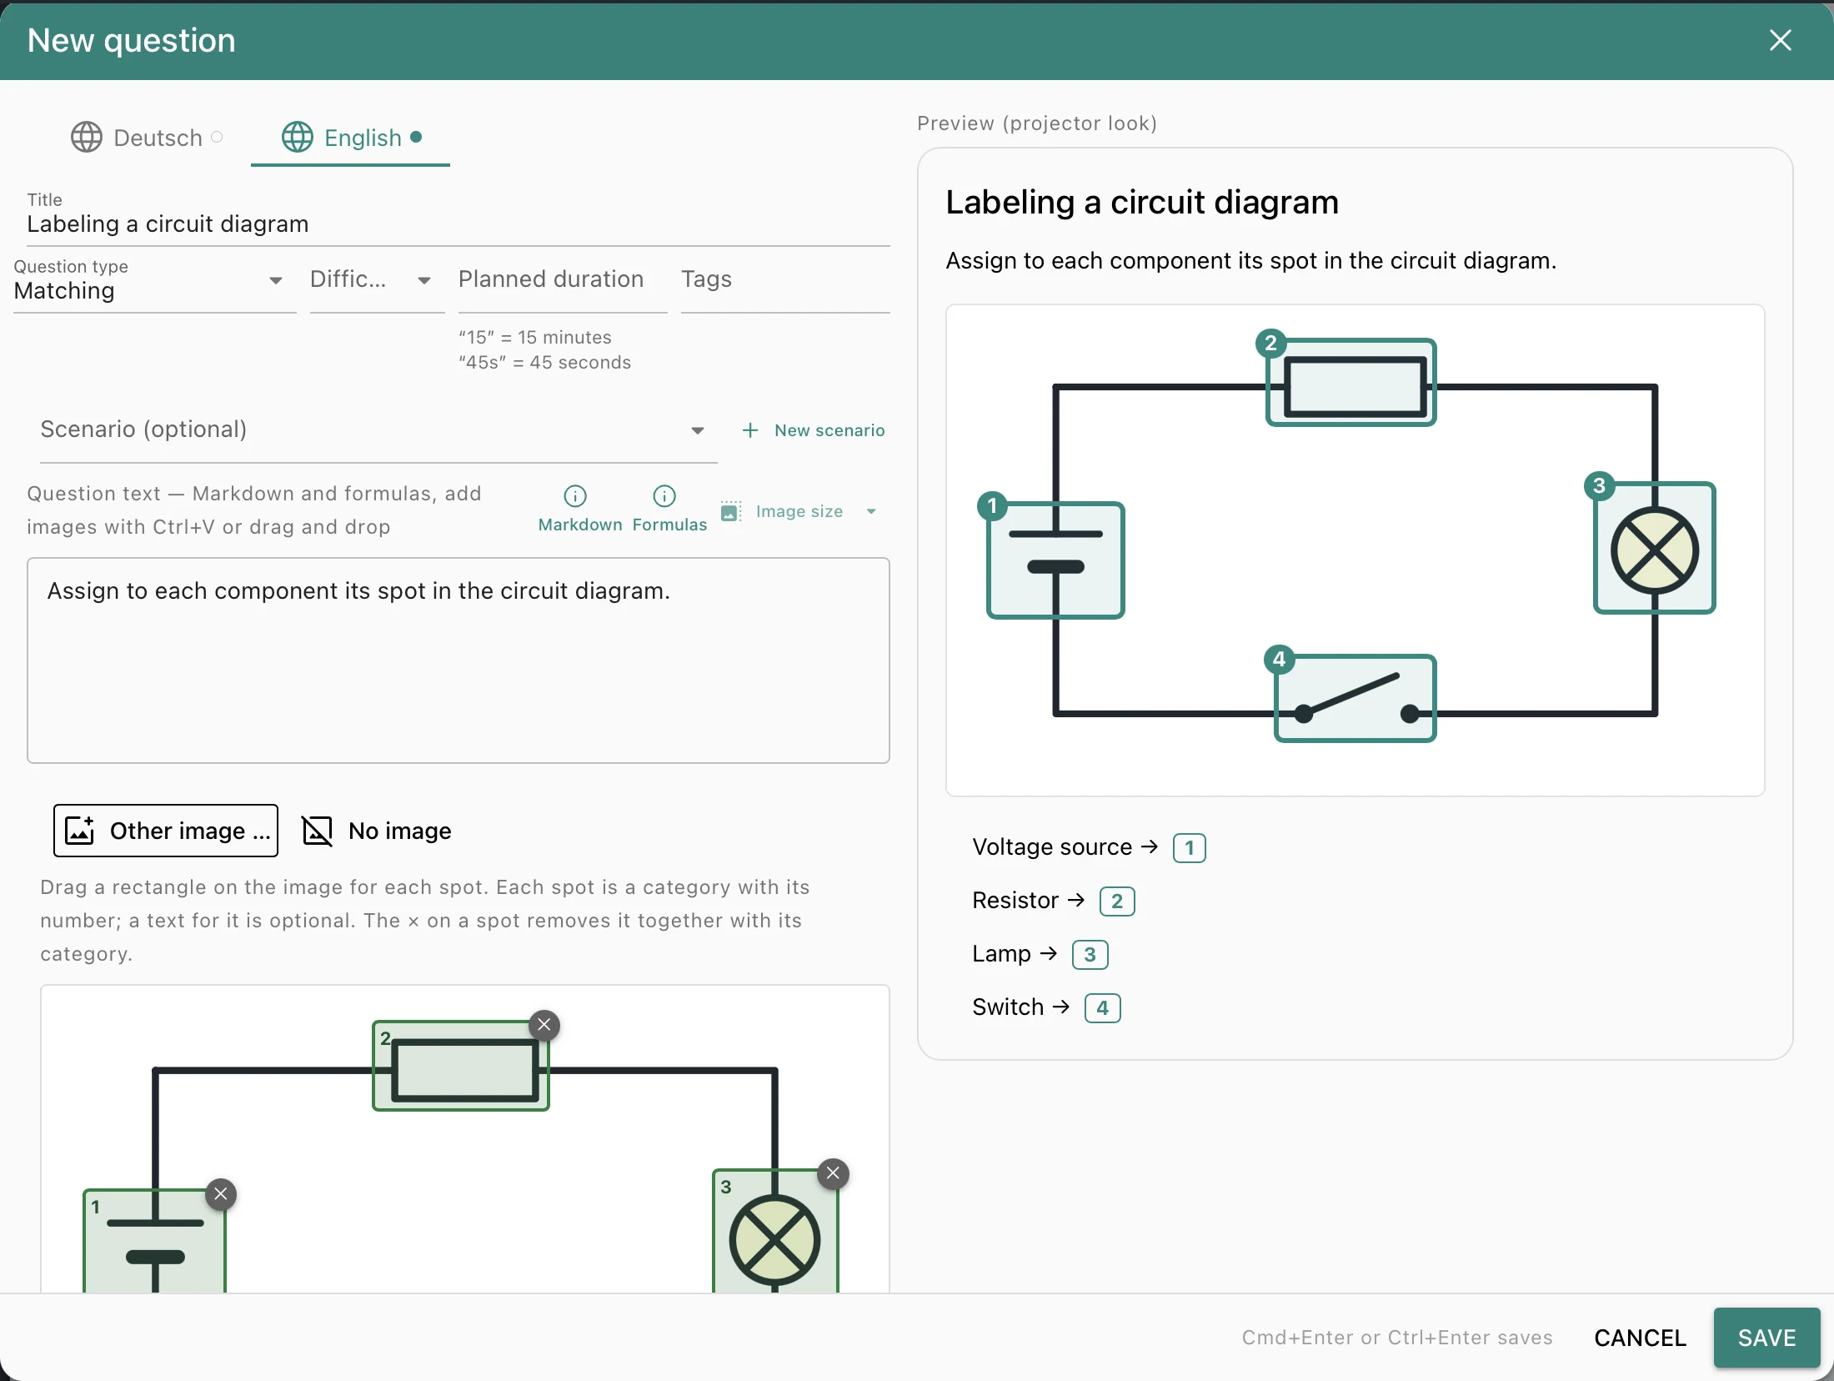Select lamp spot 3 in editor image
This screenshot has width=1834, height=1381.
[776, 1231]
